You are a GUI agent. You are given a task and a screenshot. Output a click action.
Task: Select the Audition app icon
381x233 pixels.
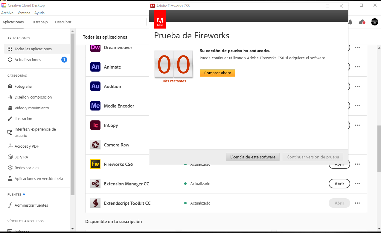pos(95,86)
